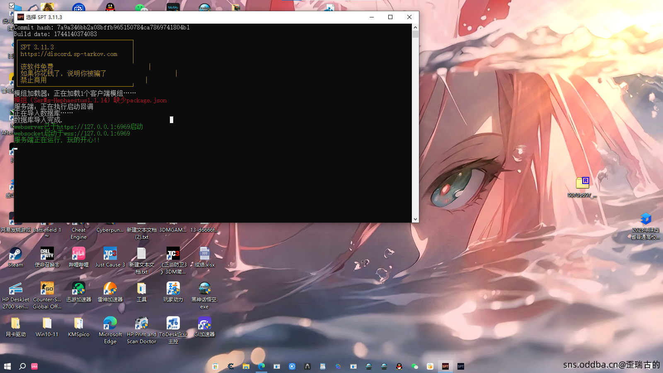Click the discord.sp-tarkov.com URL in the console
Screen dimensions: 663x373
69,54
